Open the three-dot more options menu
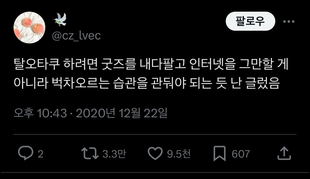310x179 pixels. (289, 21)
